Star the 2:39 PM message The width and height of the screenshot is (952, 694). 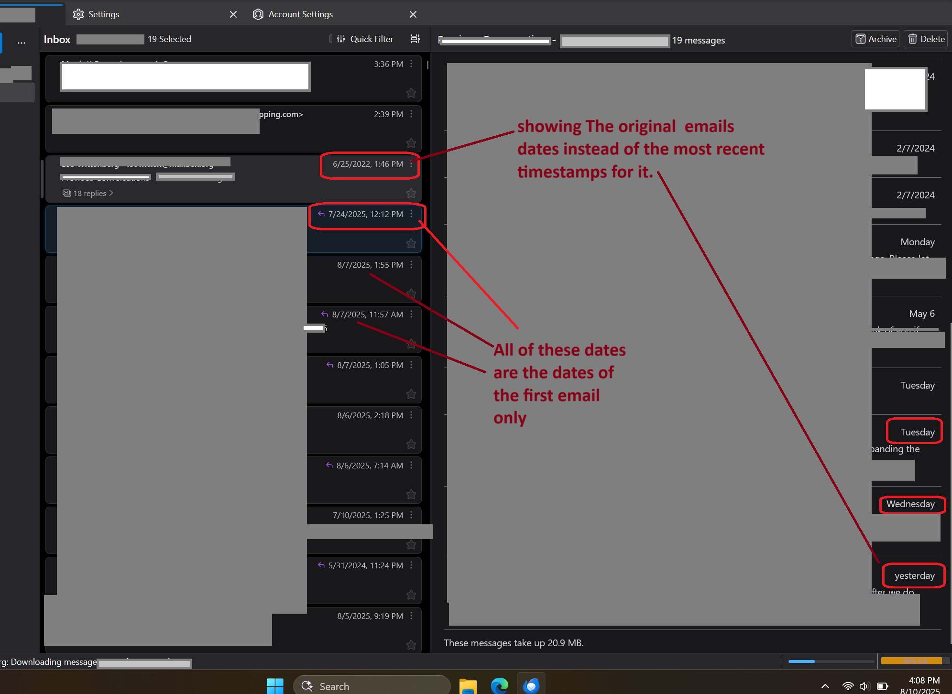tap(411, 143)
